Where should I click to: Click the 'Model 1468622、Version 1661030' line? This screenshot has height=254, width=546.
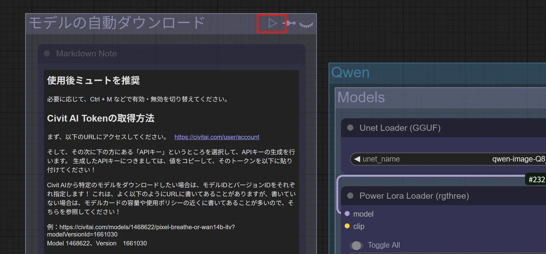97,244
